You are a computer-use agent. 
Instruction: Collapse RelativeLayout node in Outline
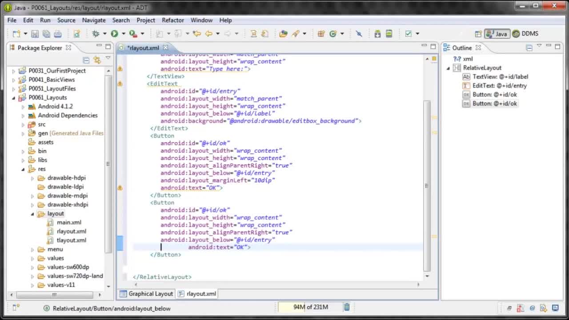coord(448,68)
